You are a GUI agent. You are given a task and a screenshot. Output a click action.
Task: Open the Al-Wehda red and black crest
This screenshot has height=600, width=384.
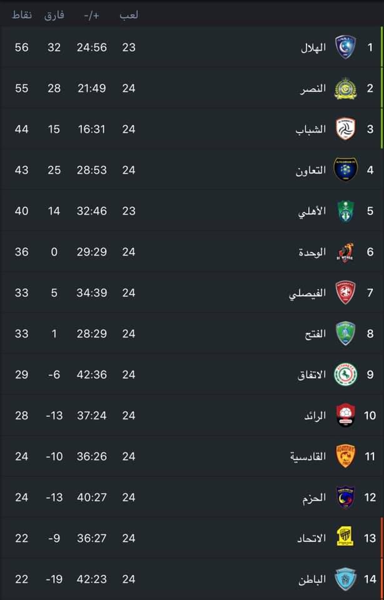tap(345, 252)
